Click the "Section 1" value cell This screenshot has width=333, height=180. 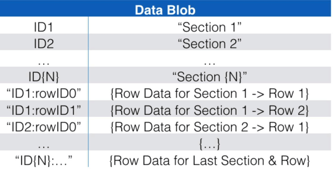click(209, 27)
